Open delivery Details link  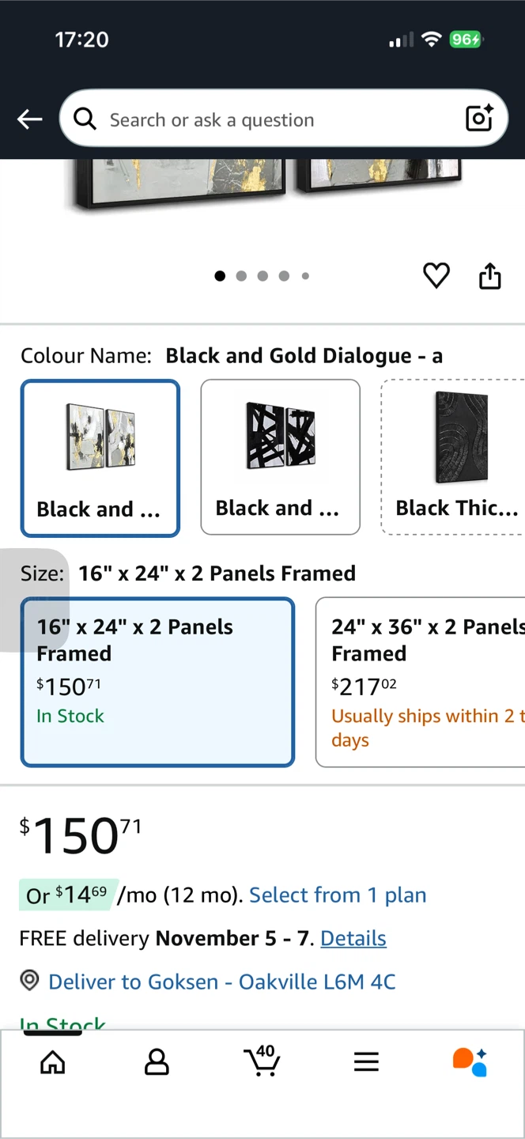(353, 938)
